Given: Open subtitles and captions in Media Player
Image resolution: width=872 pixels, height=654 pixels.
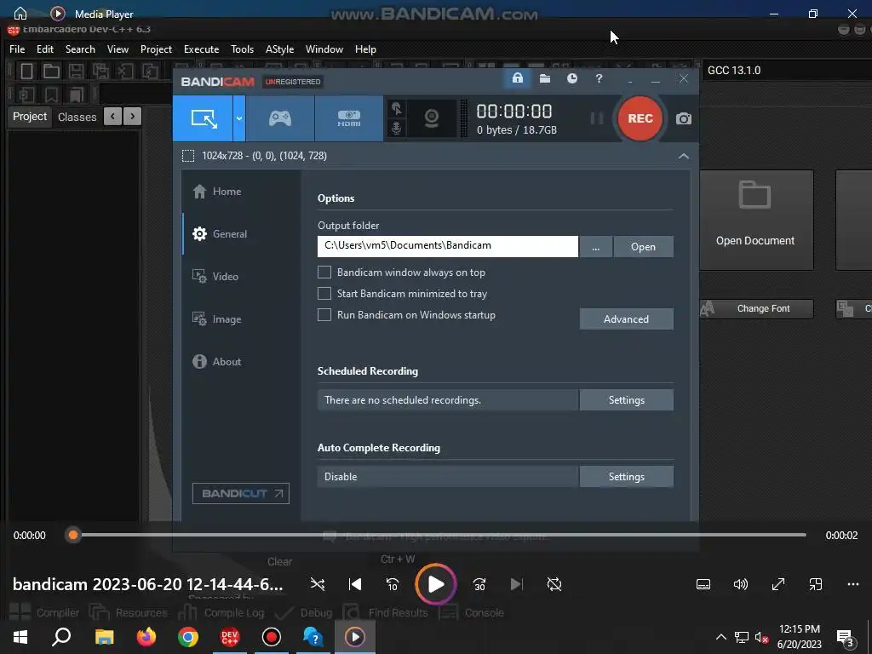Looking at the screenshot, I should (x=703, y=584).
